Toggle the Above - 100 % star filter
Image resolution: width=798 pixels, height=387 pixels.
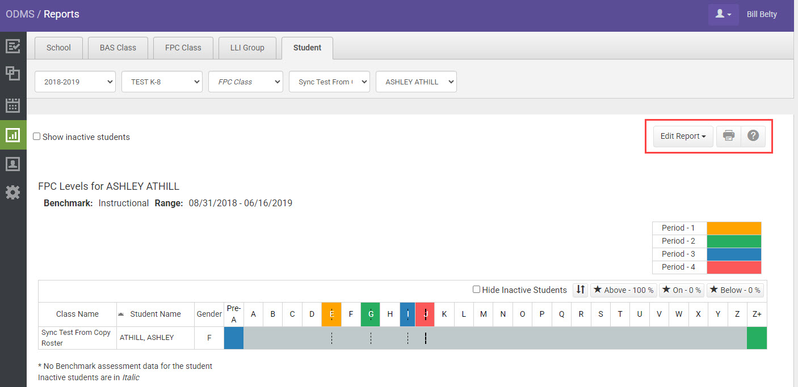pyautogui.click(x=624, y=290)
